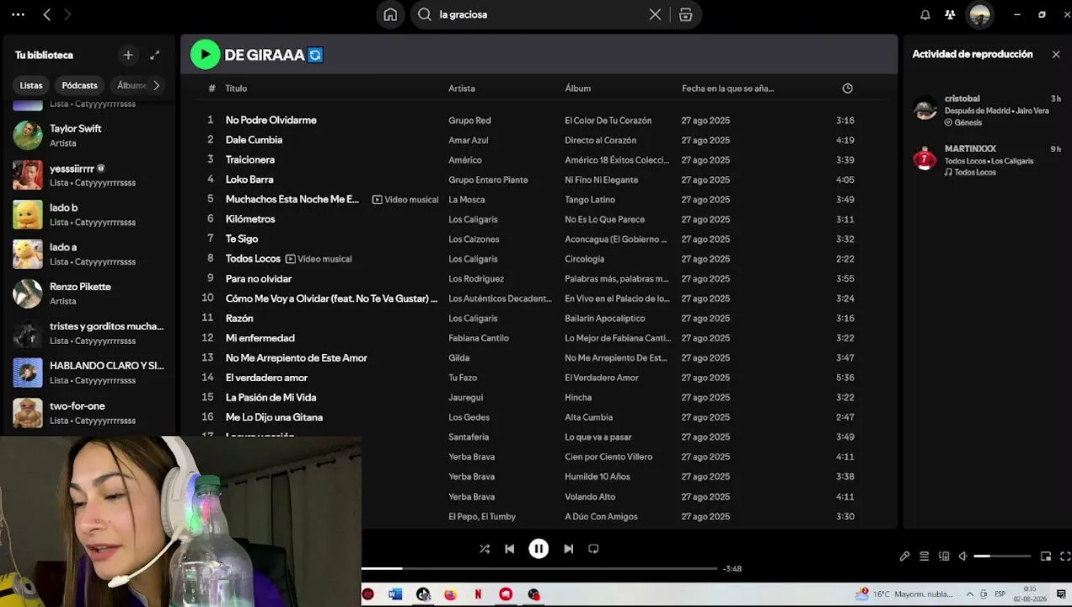1072x607 pixels.
Task: Select the song Mi enfermedad
Action: (260, 338)
